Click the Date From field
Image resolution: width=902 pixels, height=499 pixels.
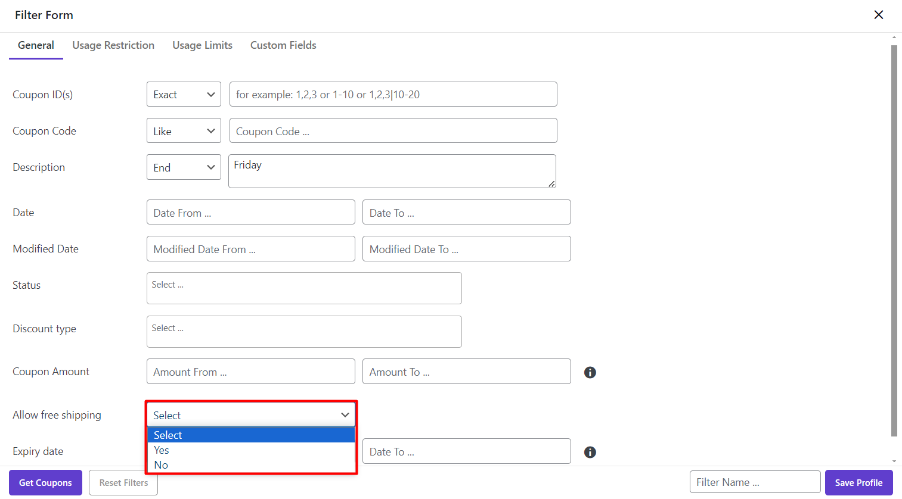point(250,213)
